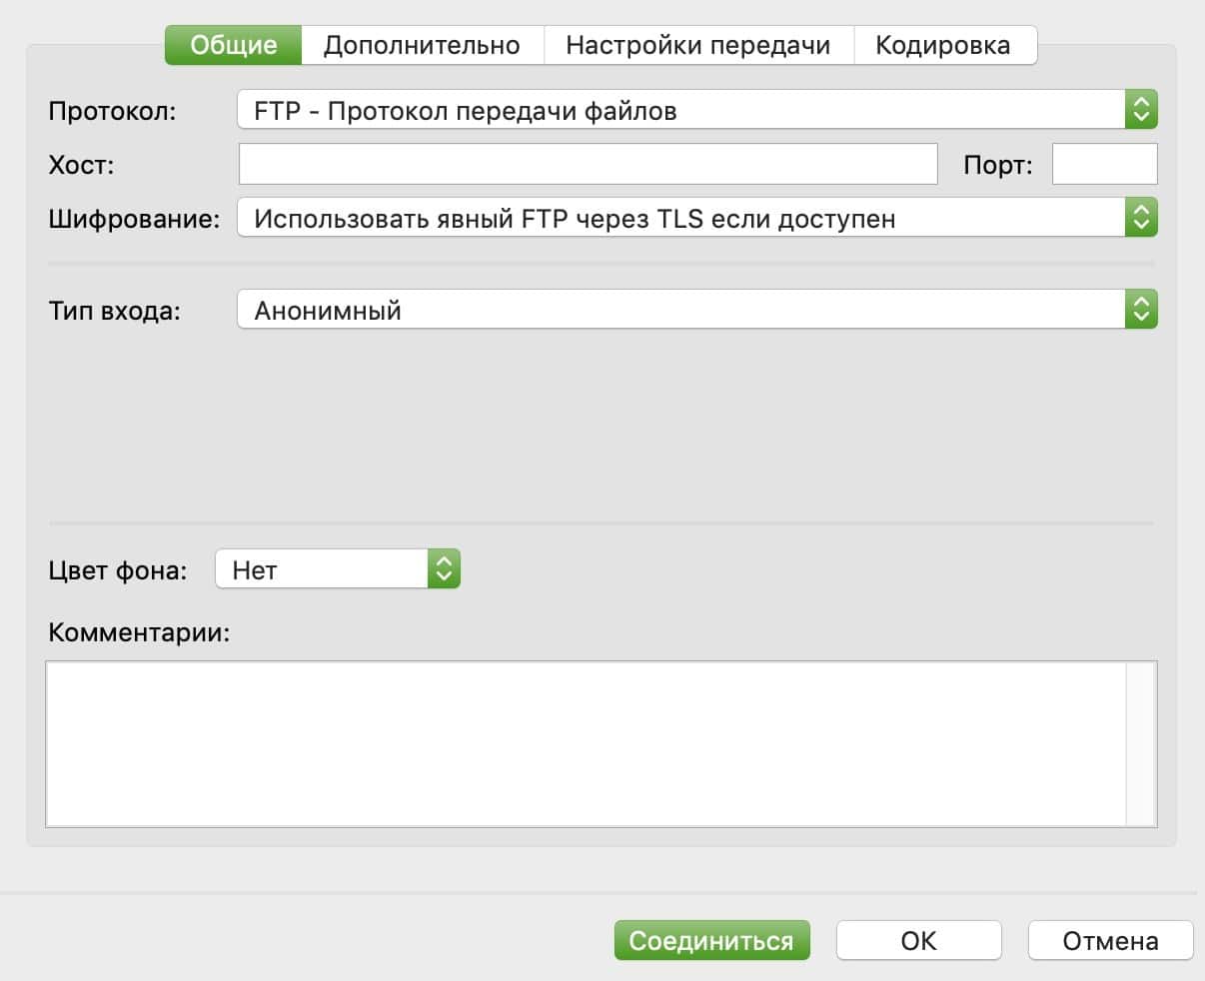Open the Дополнительно tab
The image size is (1205, 981).
click(422, 45)
